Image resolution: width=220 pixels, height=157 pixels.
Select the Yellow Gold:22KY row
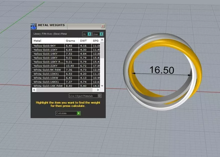click(x=66, y=66)
